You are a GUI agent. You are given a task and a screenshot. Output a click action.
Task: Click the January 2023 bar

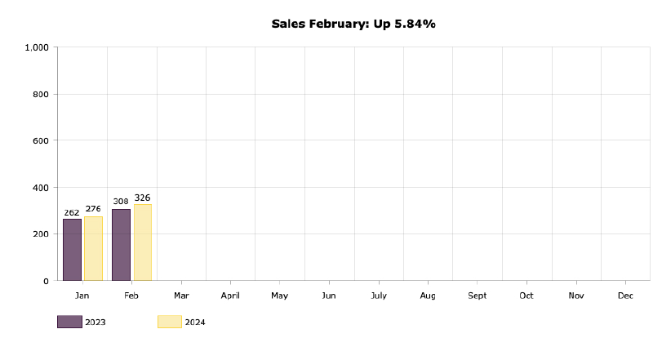72,250
